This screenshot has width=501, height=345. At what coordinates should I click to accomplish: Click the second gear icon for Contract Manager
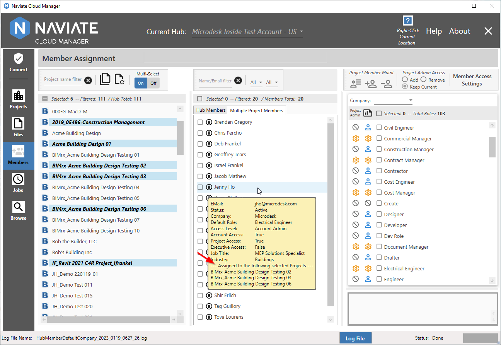[368, 160]
